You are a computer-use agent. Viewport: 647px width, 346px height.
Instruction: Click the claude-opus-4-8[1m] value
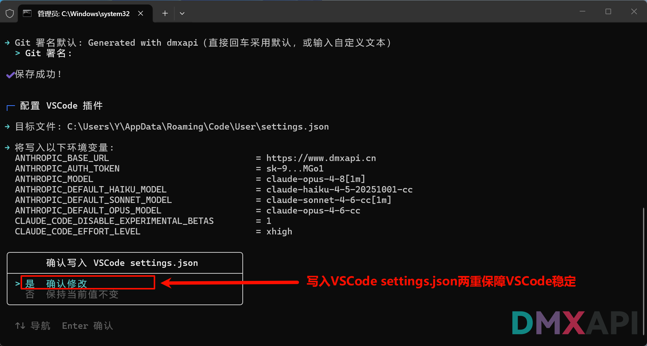click(316, 179)
